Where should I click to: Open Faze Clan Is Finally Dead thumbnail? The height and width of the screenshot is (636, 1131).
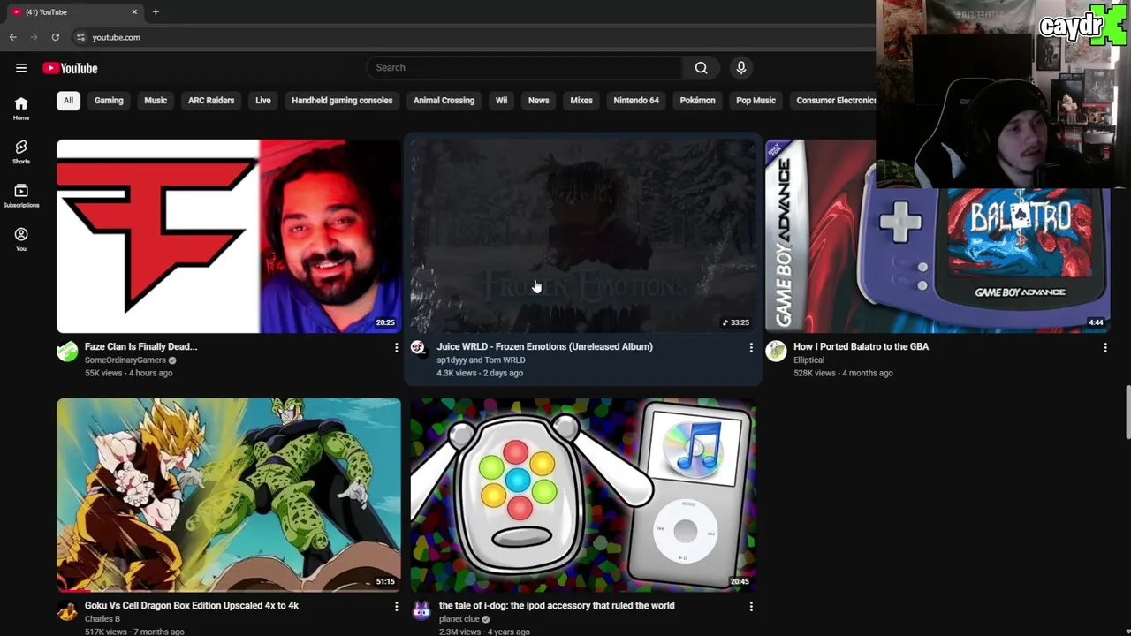[x=229, y=236]
